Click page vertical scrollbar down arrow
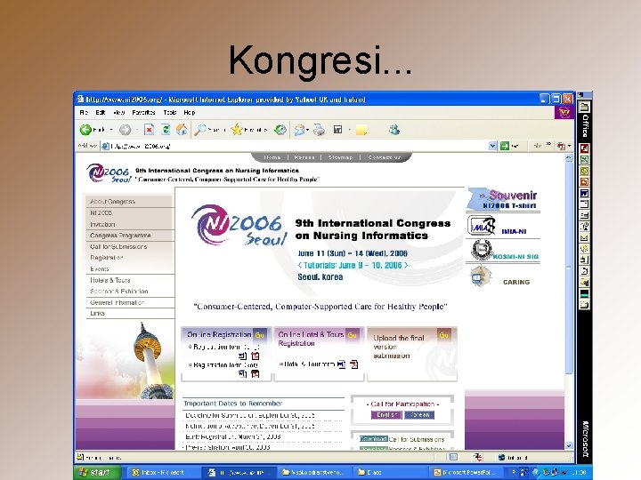This screenshot has height=480, width=641. pyautogui.click(x=569, y=445)
